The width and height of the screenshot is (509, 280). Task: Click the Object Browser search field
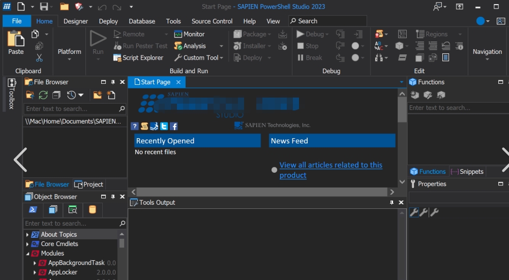75,223
